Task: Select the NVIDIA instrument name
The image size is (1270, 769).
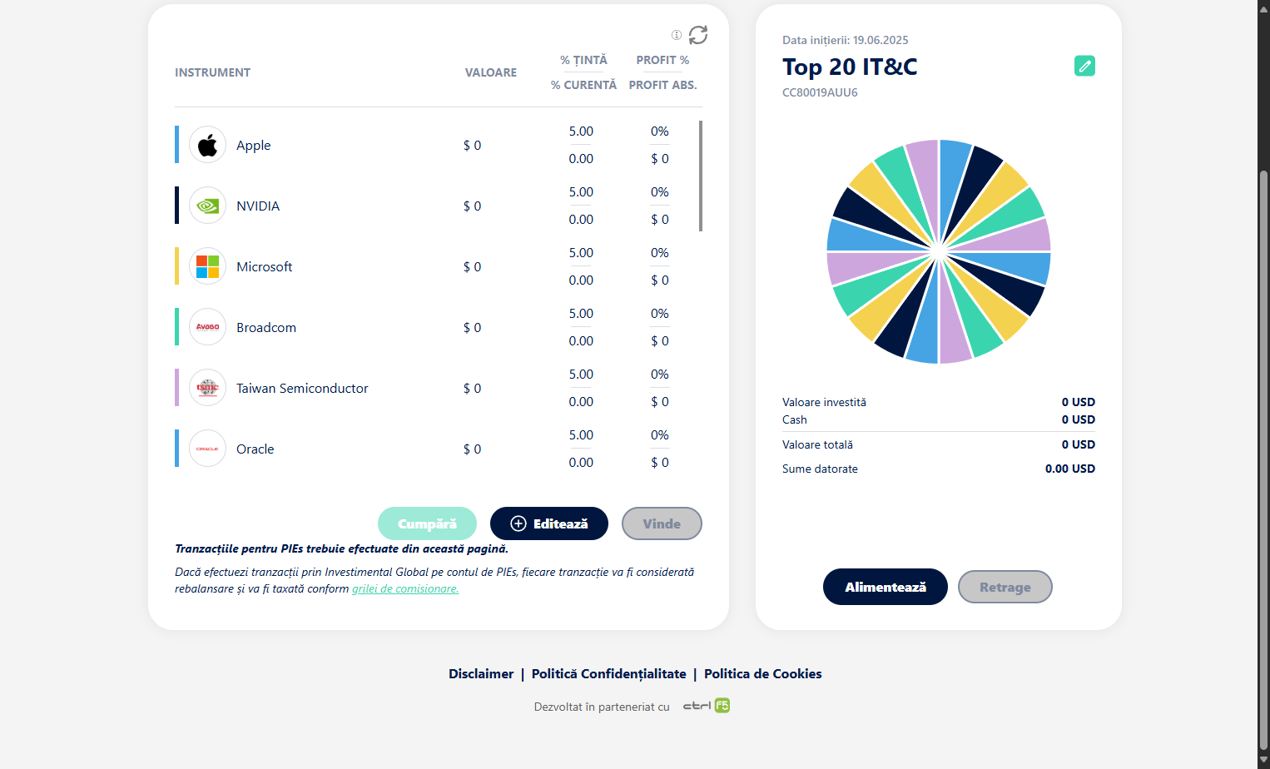Action: pyautogui.click(x=258, y=206)
